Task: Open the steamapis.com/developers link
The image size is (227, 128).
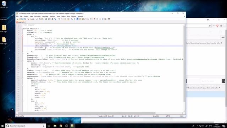Action: click(x=142, y=59)
